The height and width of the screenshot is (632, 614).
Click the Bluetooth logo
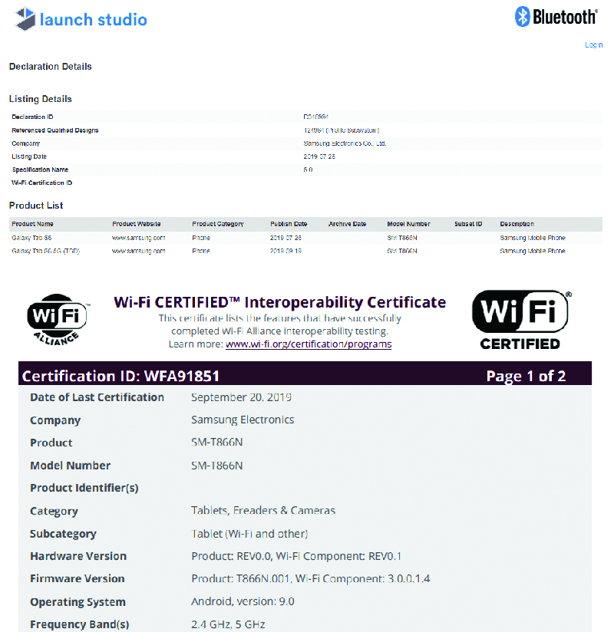click(556, 17)
